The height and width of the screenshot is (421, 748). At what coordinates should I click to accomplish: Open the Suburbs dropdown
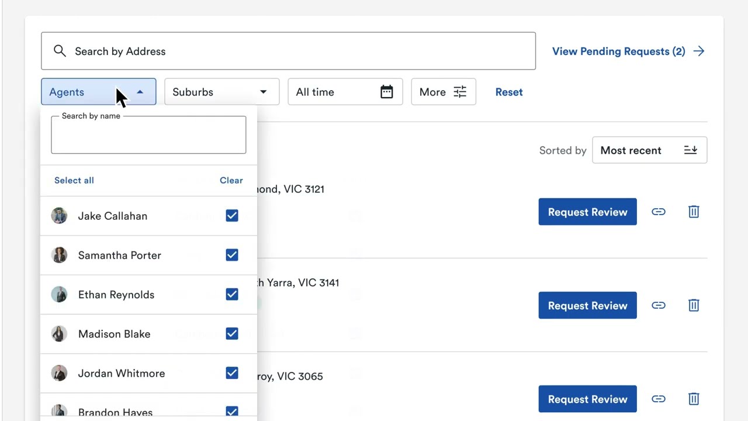221,92
